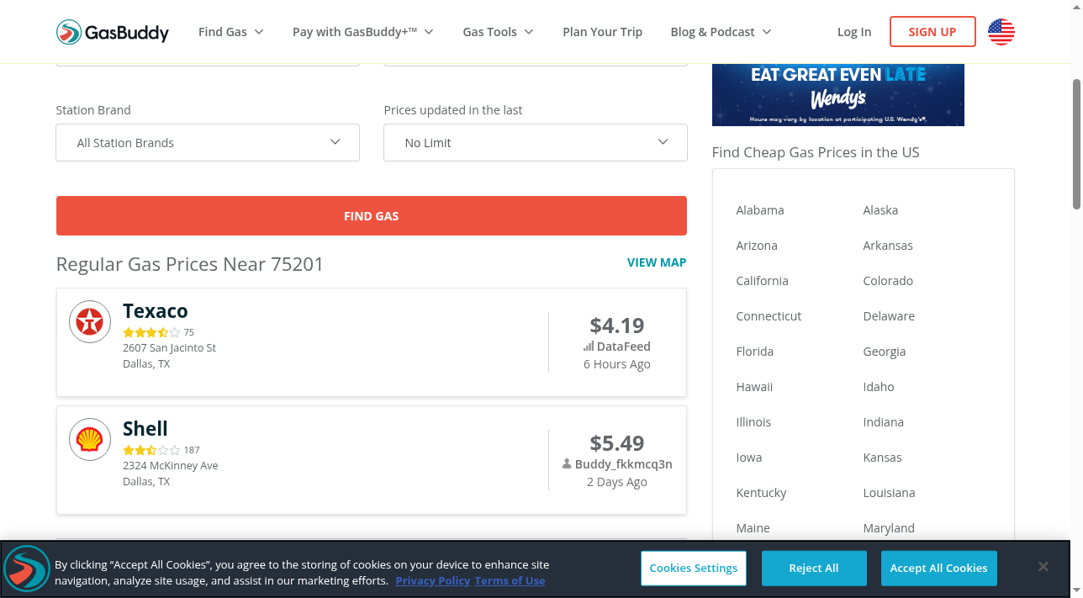Click the Texaco station logo
1083x598 pixels.
click(x=90, y=321)
